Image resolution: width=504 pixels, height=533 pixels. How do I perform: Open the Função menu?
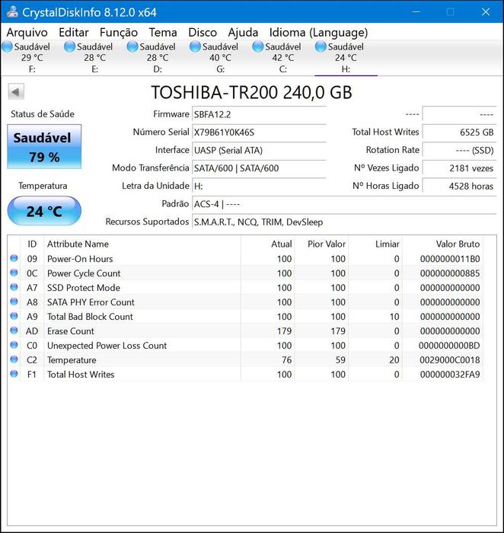[x=119, y=32]
